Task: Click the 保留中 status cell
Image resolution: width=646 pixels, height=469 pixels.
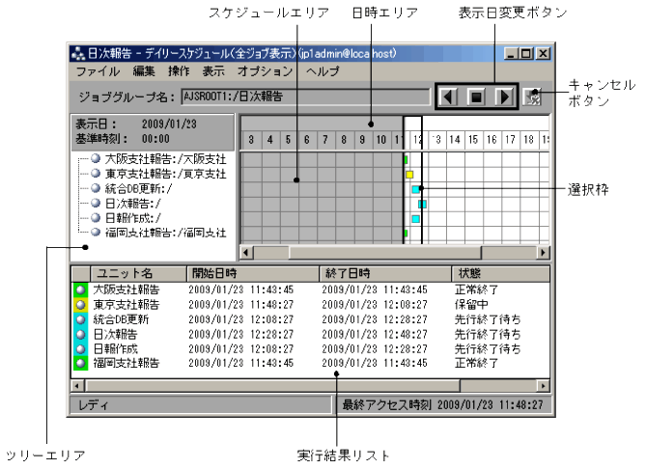Action: click(x=471, y=305)
